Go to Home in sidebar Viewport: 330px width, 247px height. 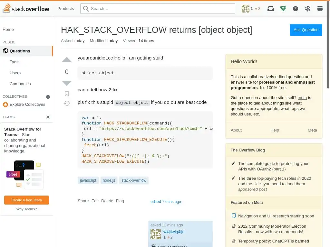pyautogui.click(x=8, y=29)
